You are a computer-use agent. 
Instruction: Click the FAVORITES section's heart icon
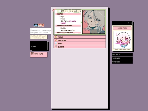coord(56,40)
